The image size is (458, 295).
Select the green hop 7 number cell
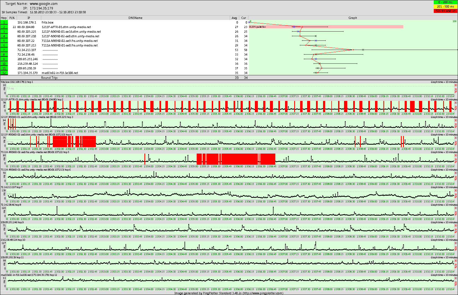pyautogui.click(x=4, y=50)
